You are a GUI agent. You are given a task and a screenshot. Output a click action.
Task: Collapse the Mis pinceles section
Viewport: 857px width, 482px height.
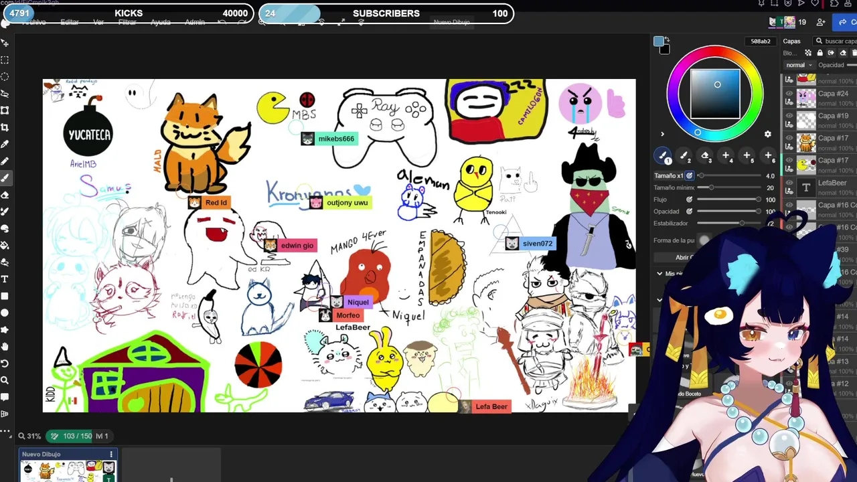(659, 274)
